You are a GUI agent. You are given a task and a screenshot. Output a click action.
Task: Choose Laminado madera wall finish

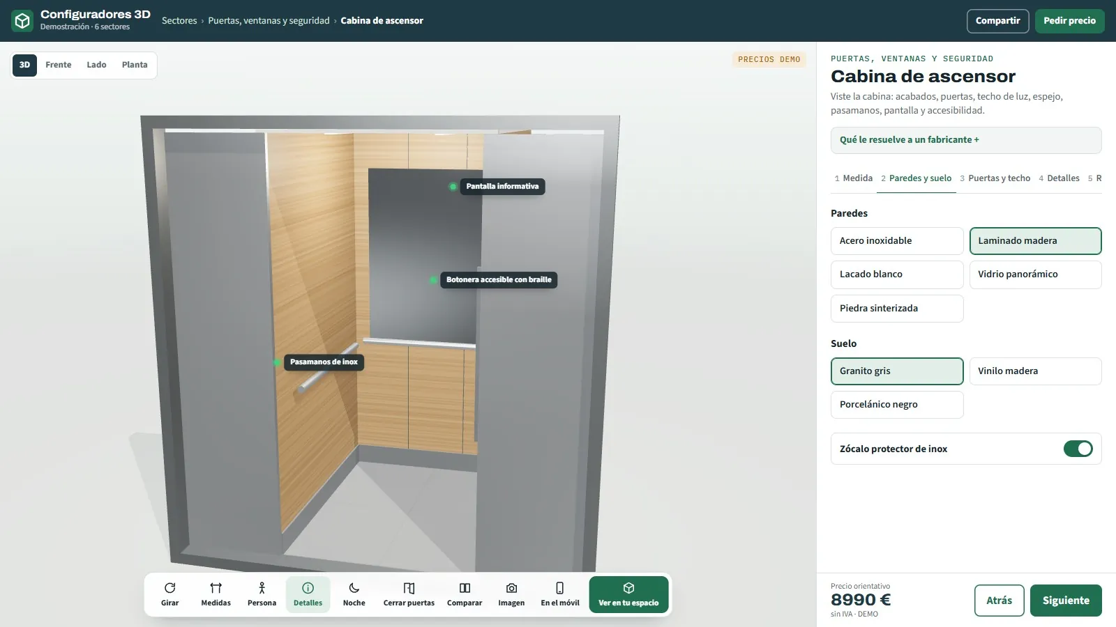point(1035,241)
